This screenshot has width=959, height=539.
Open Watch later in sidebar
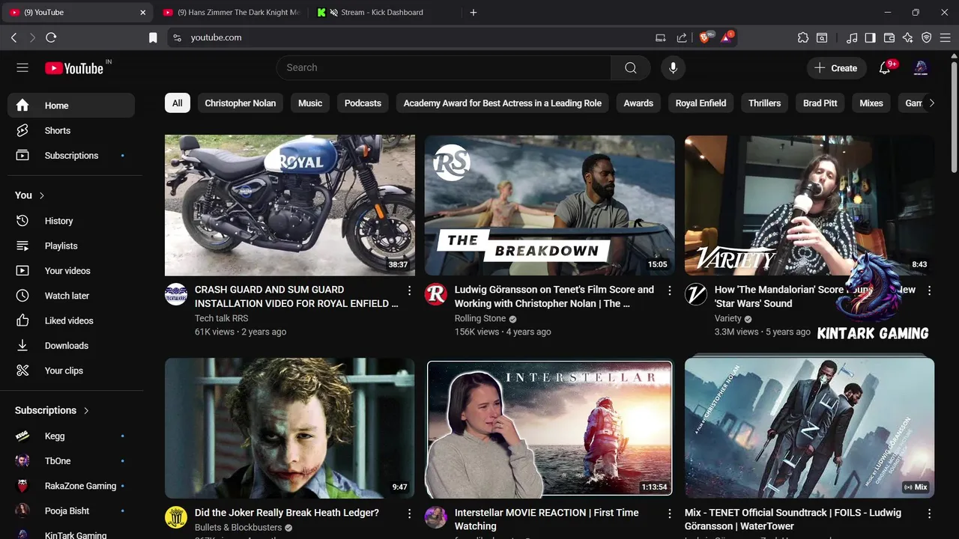pyautogui.click(x=71, y=296)
